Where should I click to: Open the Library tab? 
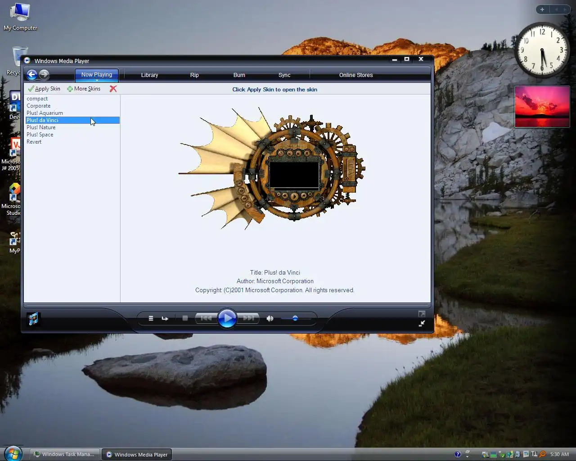pyautogui.click(x=149, y=75)
